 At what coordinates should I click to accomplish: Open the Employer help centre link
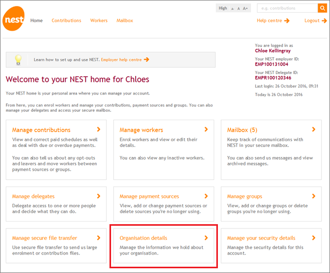(x=121, y=60)
